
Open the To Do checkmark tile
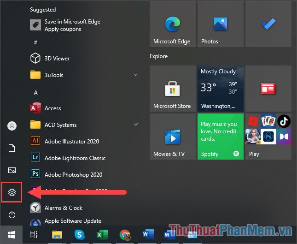(268, 24)
